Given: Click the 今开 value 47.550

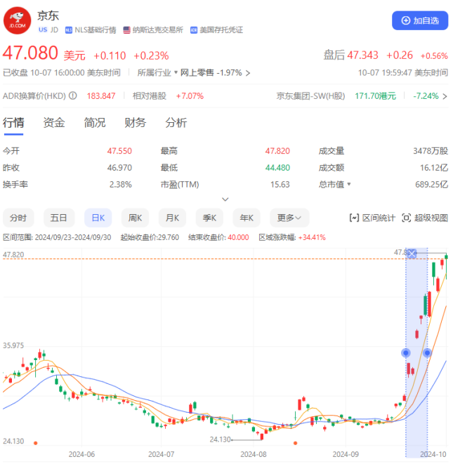Looking at the screenshot, I should point(119,151).
